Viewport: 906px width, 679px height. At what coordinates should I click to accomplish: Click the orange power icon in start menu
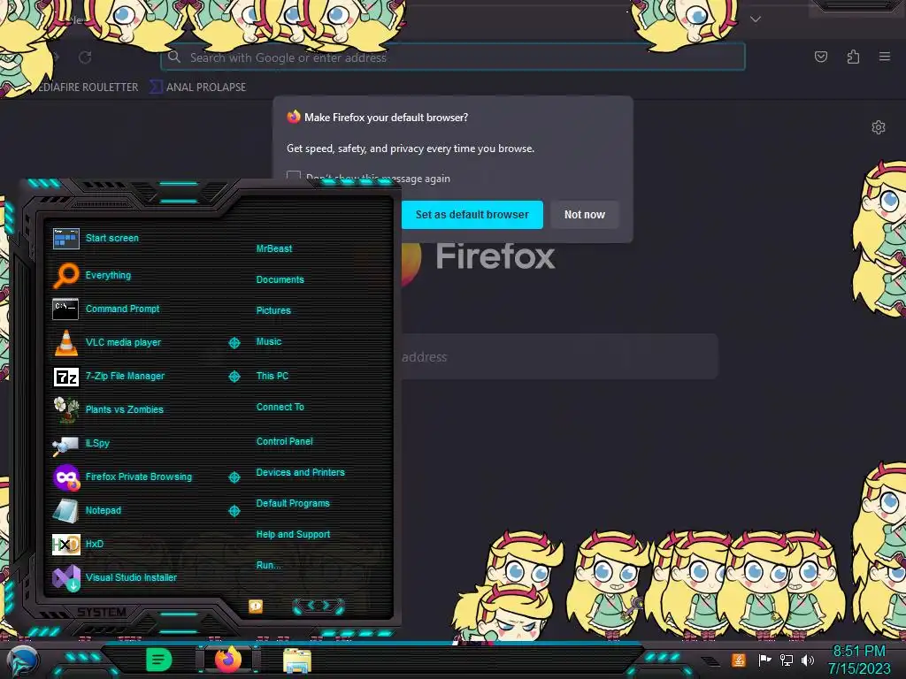256,607
